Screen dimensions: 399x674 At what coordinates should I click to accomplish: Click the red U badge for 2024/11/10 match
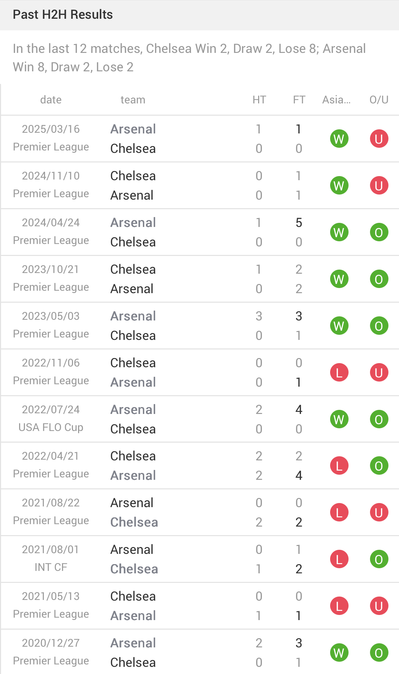[x=379, y=186]
